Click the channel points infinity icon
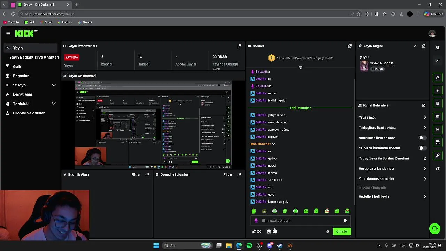Image resolution: width=446 pixels, height=251 pixels. pos(257,231)
